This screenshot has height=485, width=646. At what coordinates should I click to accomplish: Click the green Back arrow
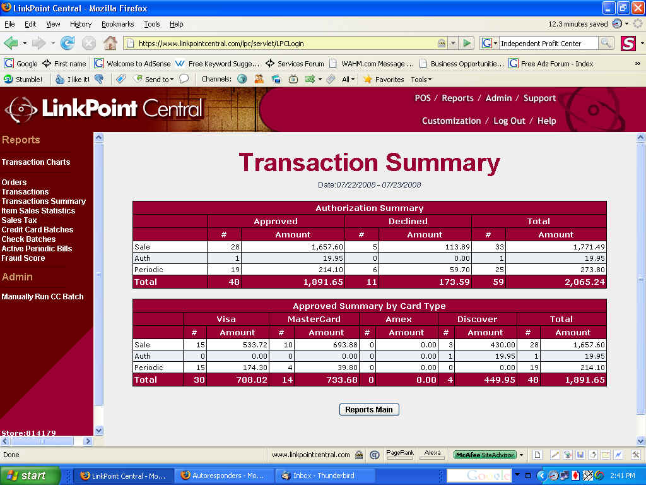click(11, 43)
